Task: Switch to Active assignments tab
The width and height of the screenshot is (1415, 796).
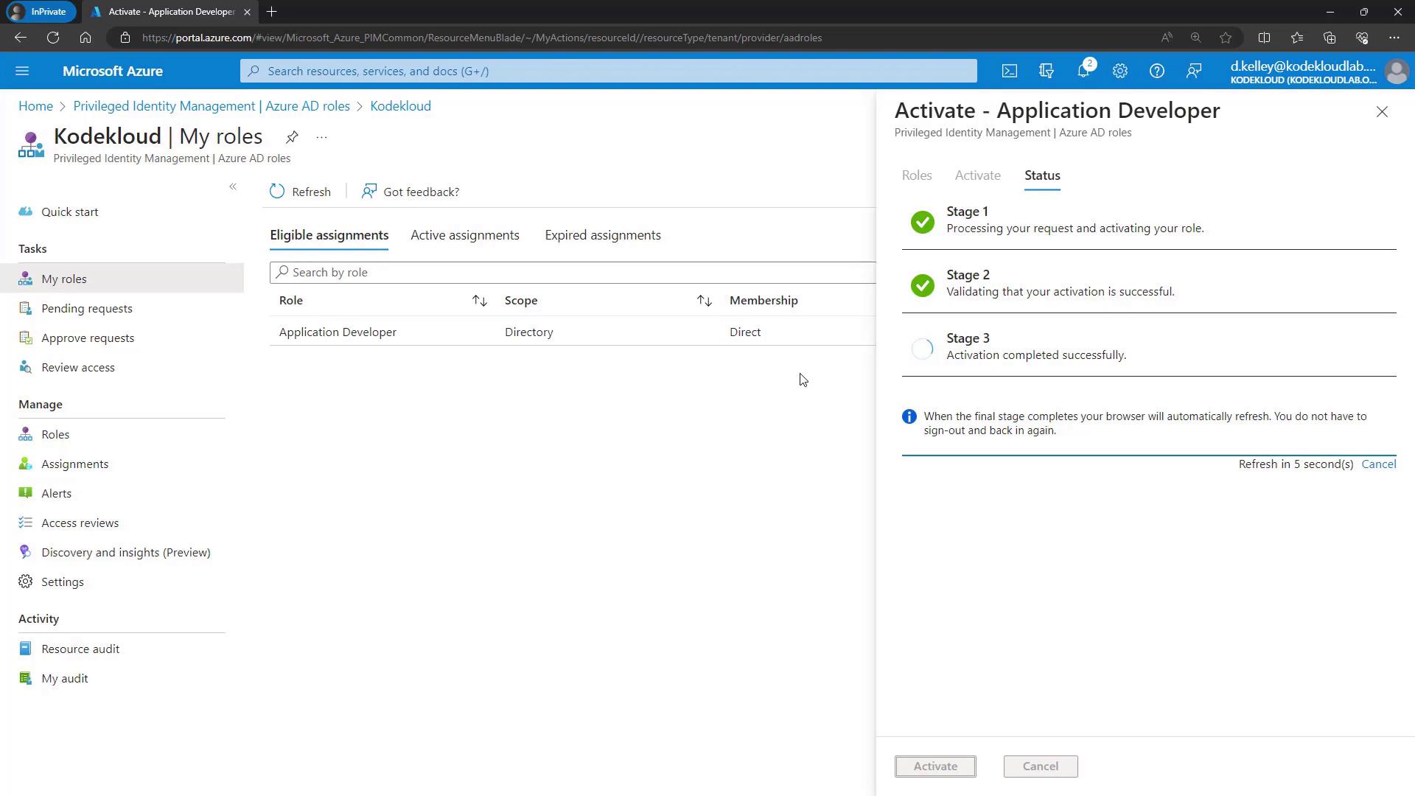Action: [464, 235]
